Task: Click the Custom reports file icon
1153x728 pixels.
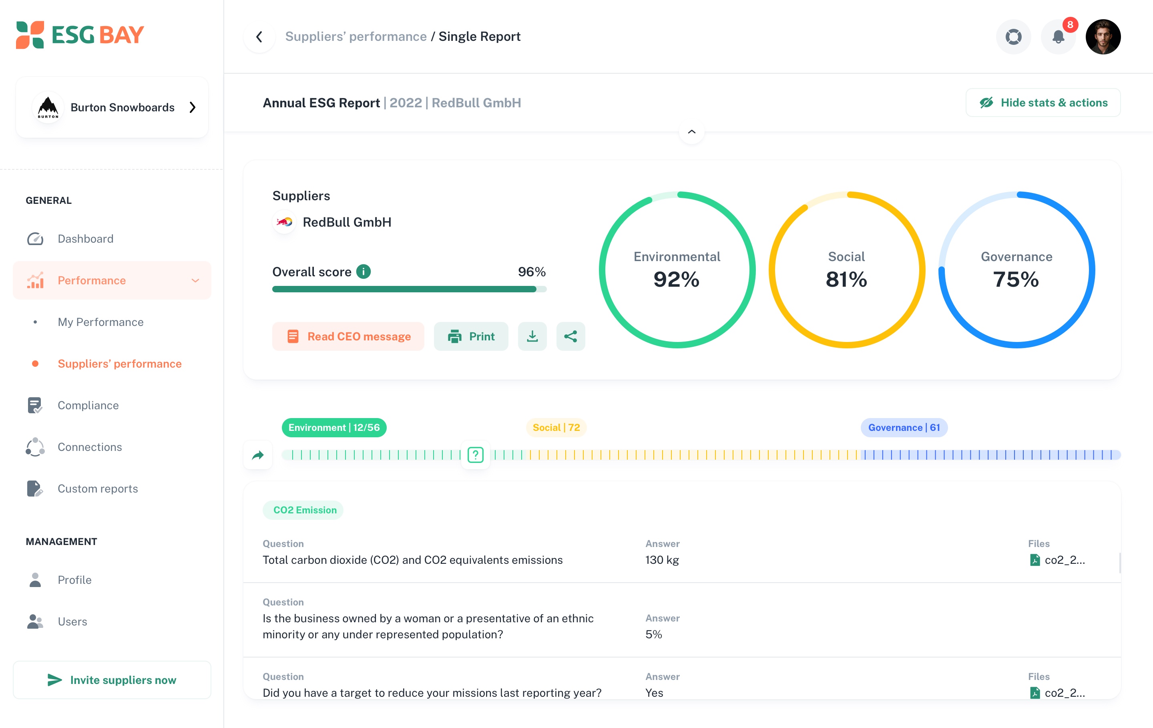Action: (x=35, y=489)
